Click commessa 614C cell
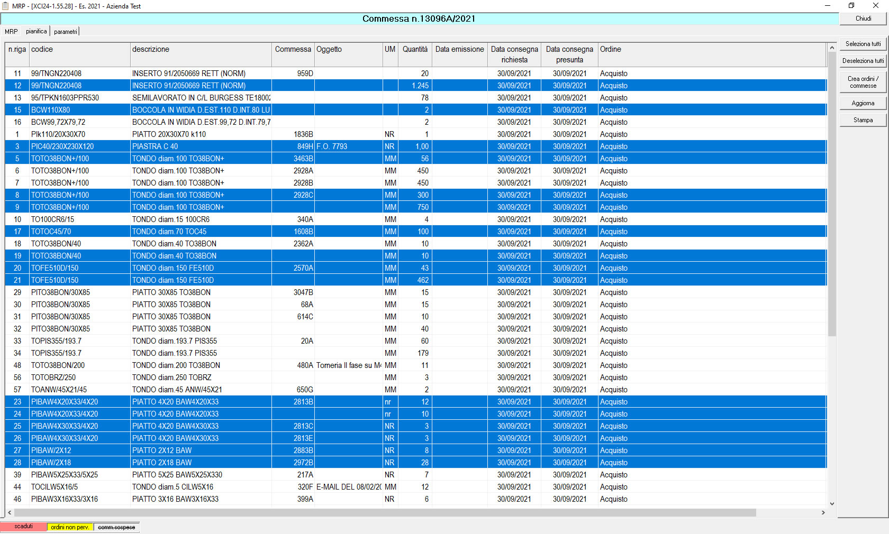 tap(293, 317)
